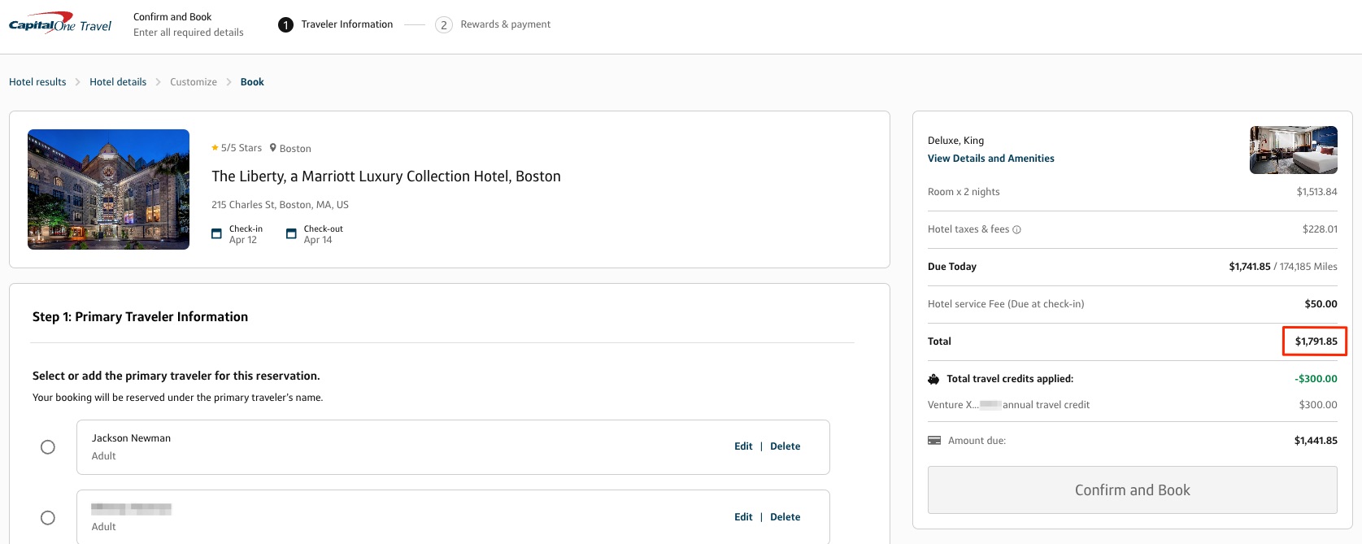1362x544 pixels.
Task: Select Jackson Newman as primary traveler
Action: tap(48, 447)
